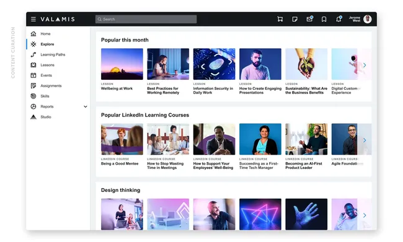Open the hamburger menu icon
Screen dimensions: 403x242
[x=33, y=19]
